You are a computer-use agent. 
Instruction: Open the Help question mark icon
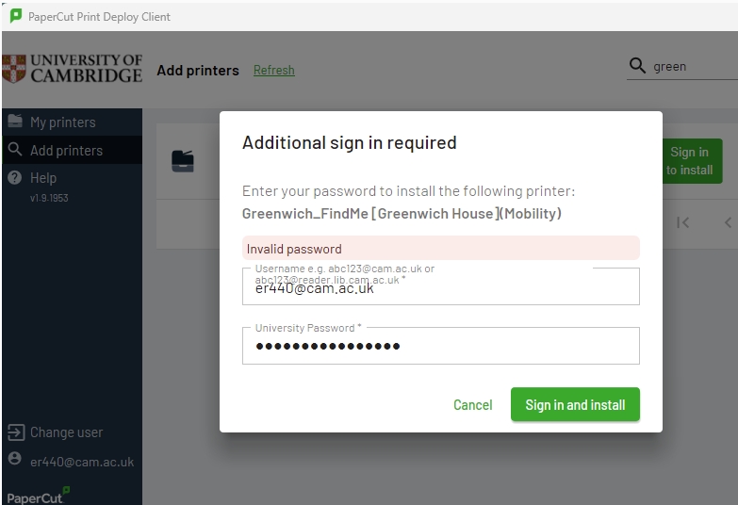(15, 177)
